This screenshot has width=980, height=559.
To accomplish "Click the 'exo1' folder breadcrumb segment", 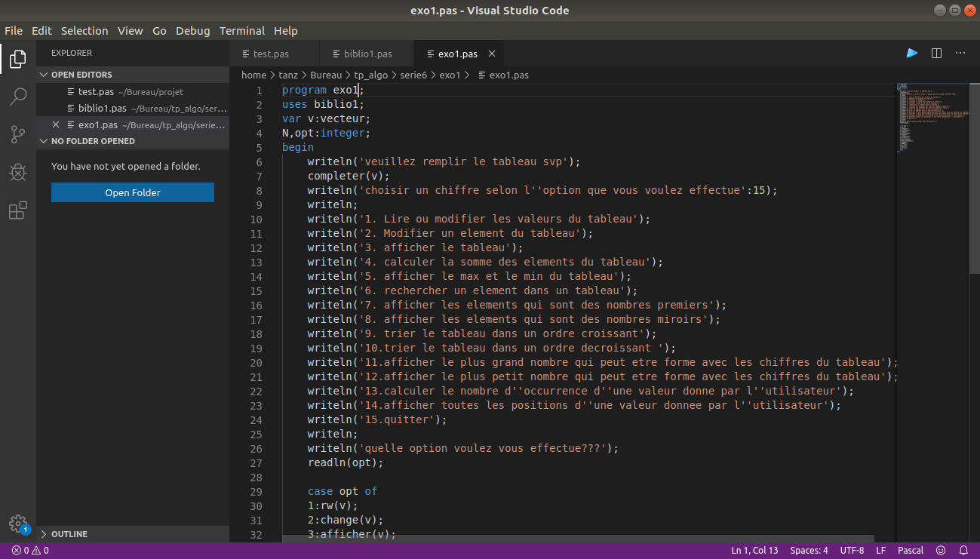I will [450, 75].
